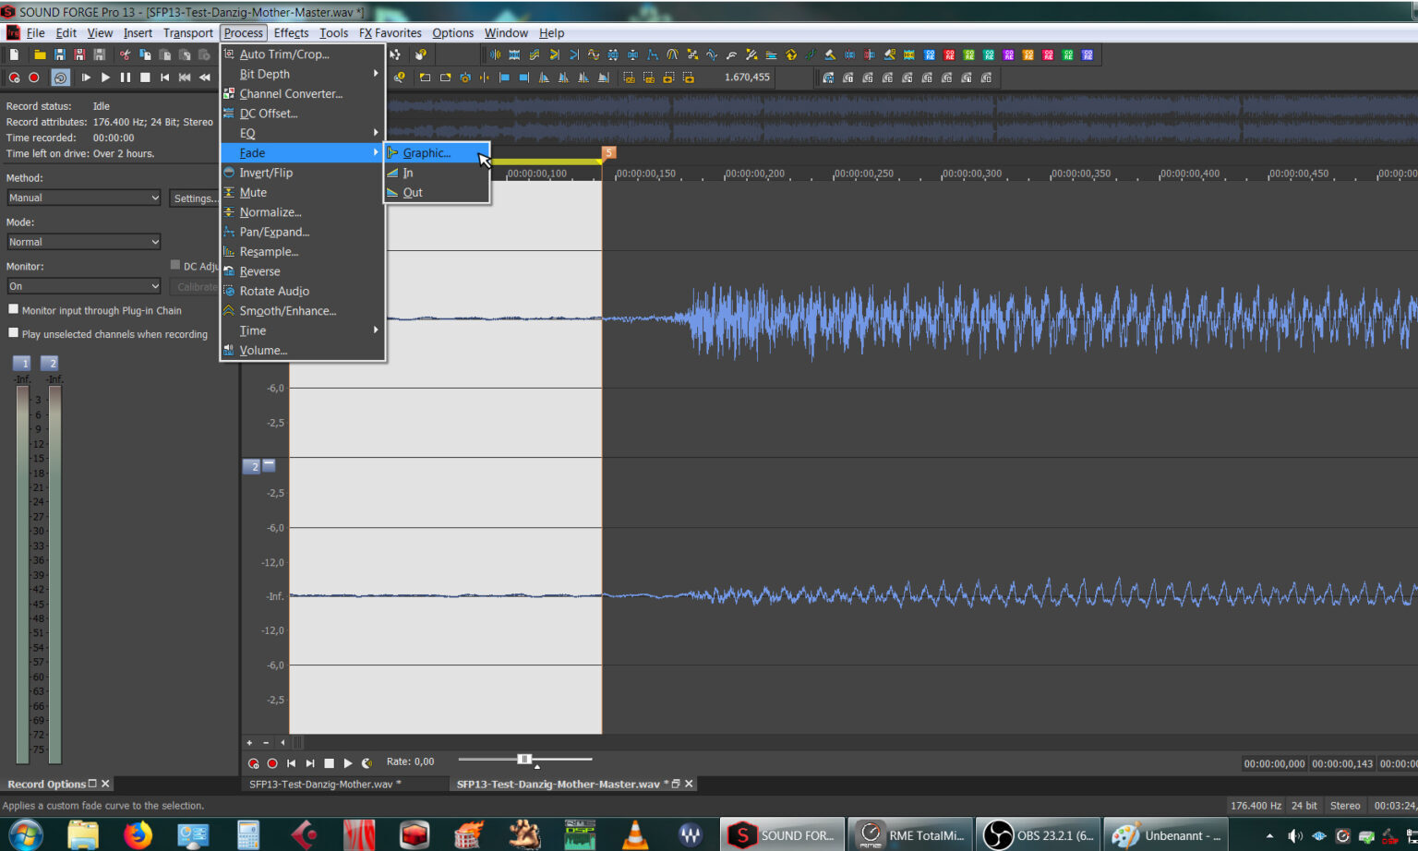This screenshot has width=1418, height=851.
Task: Open the Windows Start menu
Action: (25, 834)
